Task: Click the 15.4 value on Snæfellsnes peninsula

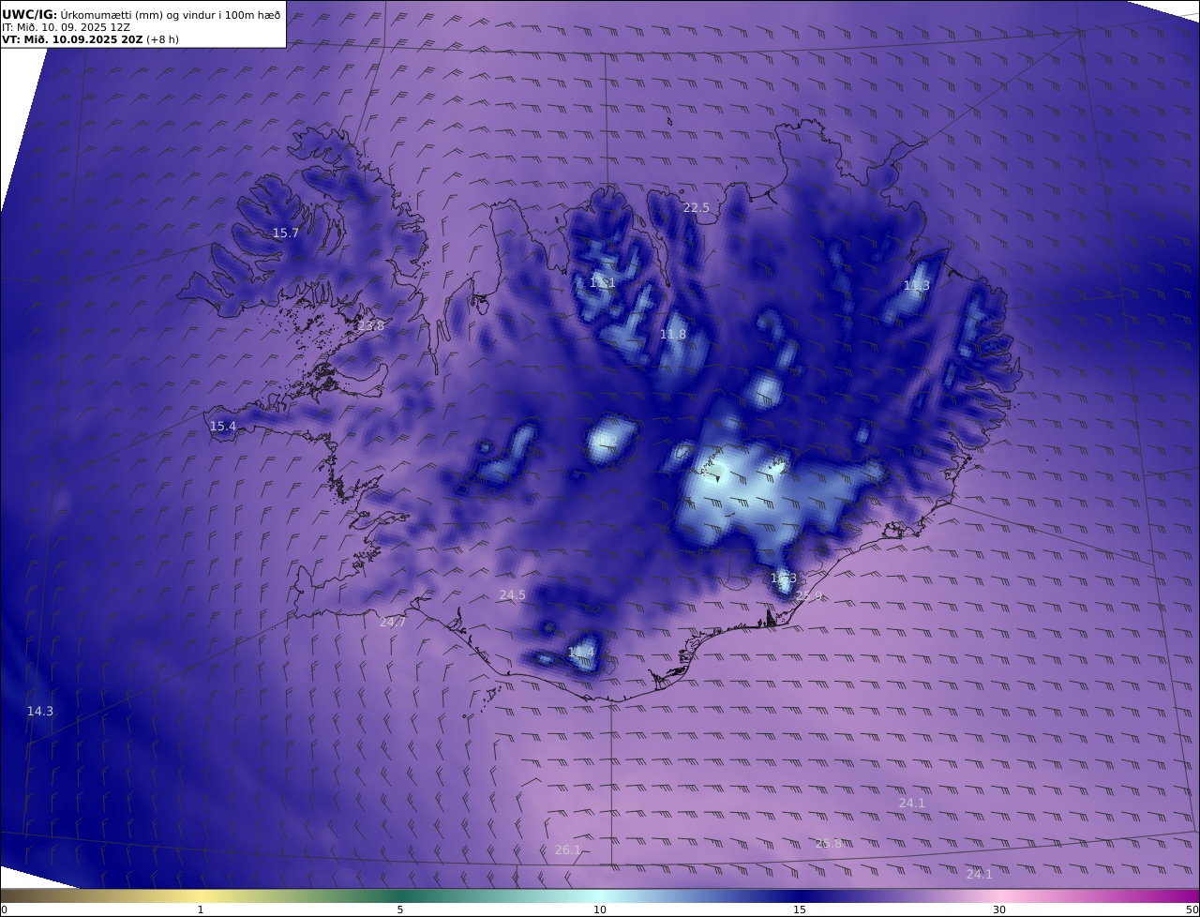Action: [x=223, y=427]
